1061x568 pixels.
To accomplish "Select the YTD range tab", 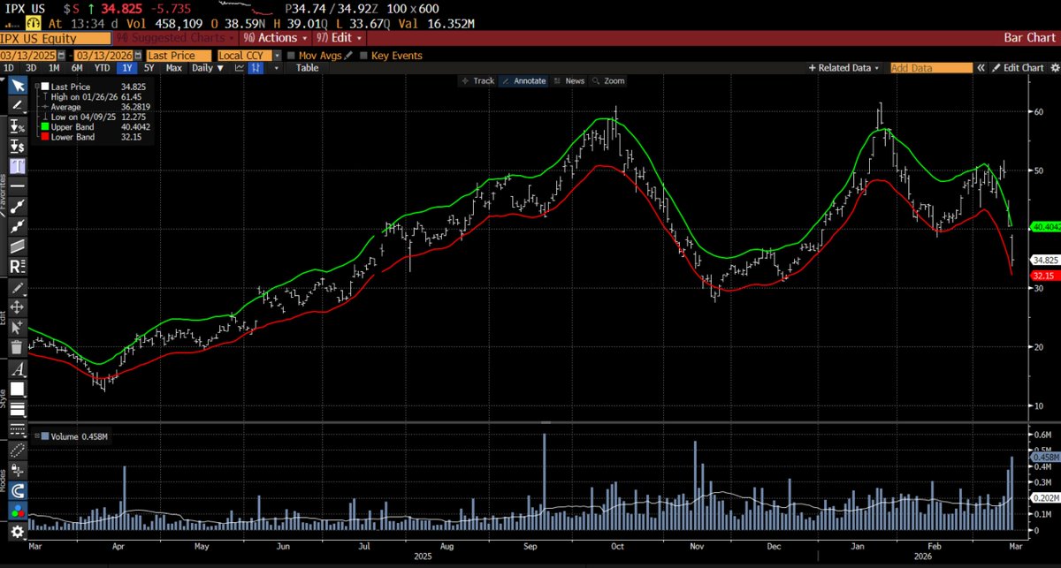I will 103,68.
